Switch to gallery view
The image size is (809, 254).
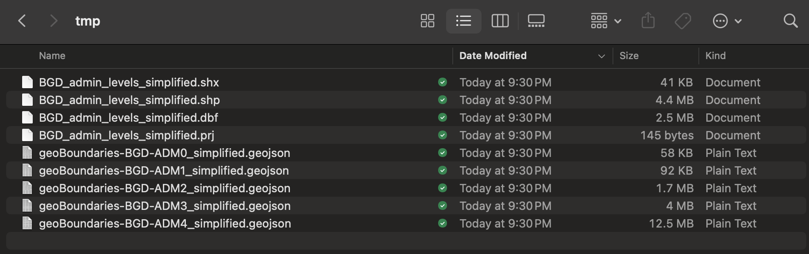point(536,21)
